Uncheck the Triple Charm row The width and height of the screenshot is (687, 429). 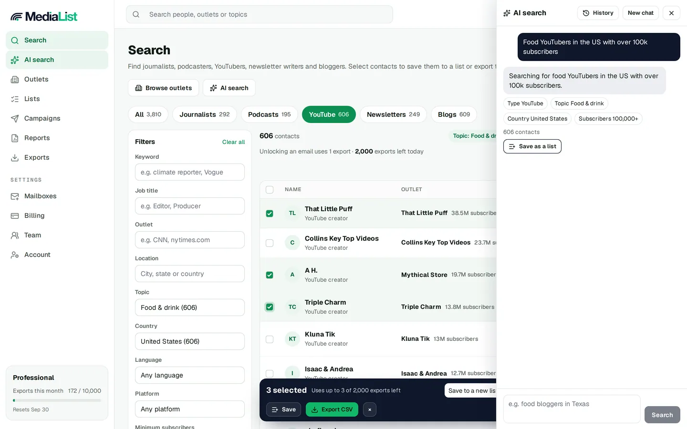tap(270, 307)
